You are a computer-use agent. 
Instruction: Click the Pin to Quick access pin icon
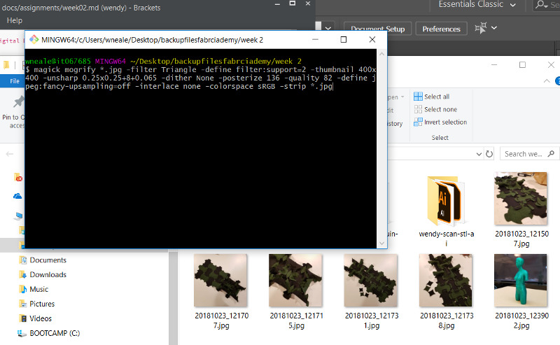(18, 102)
